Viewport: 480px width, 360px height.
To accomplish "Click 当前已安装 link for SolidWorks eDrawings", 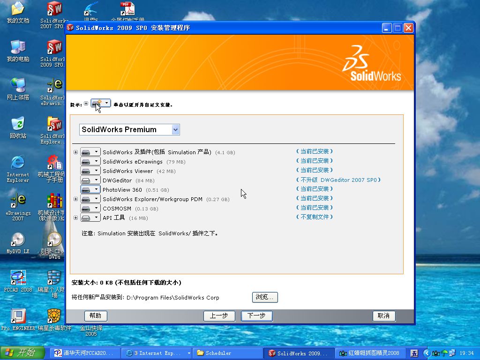I will coord(315,161).
